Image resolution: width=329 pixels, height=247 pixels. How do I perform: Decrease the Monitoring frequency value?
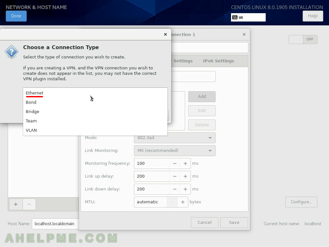(x=174, y=163)
